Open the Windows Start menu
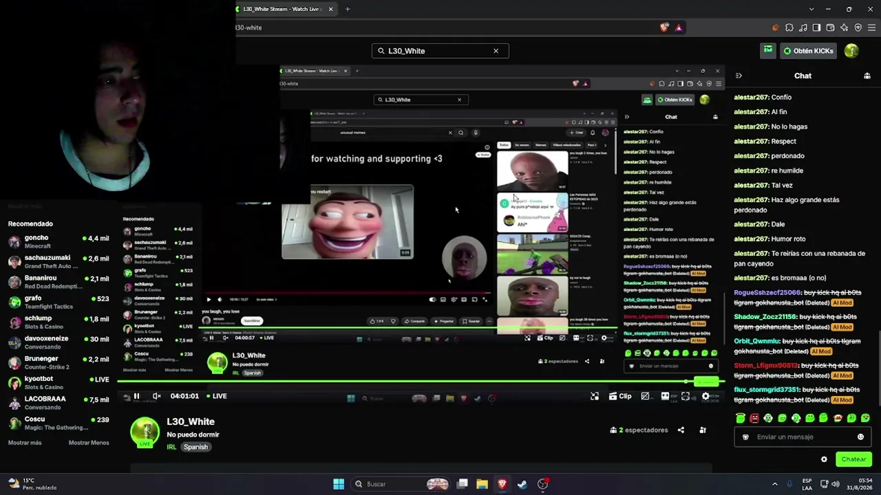The image size is (881, 495). tap(339, 484)
